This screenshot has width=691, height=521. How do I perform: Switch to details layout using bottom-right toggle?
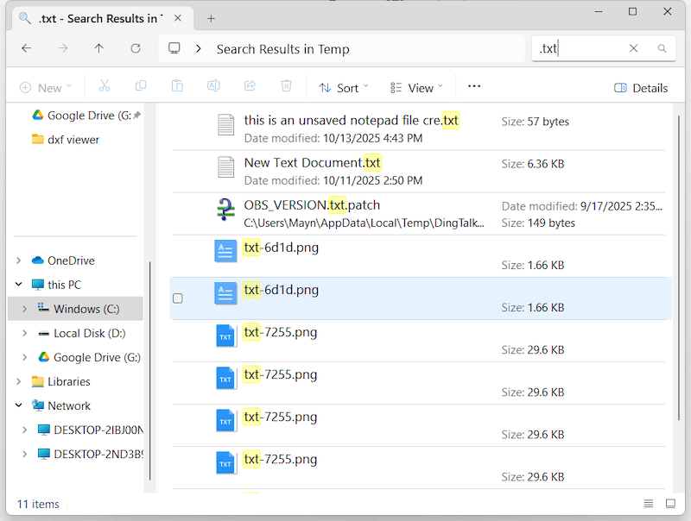[671, 504]
